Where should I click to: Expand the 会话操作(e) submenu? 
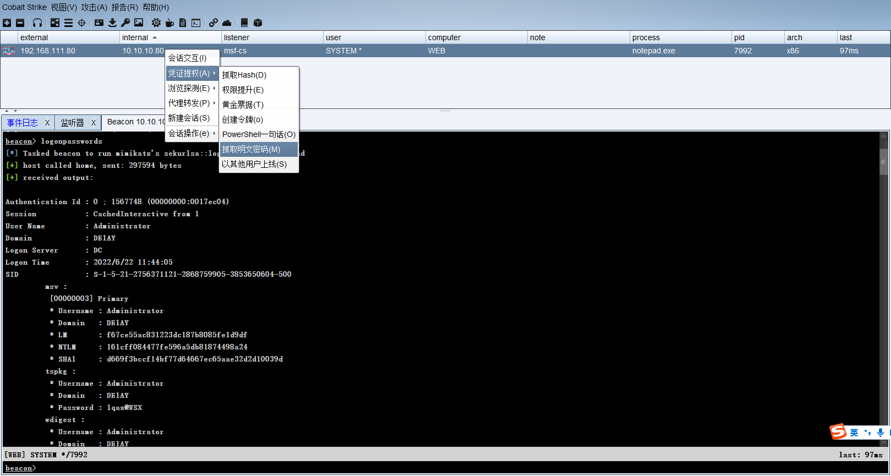tap(193, 133)
